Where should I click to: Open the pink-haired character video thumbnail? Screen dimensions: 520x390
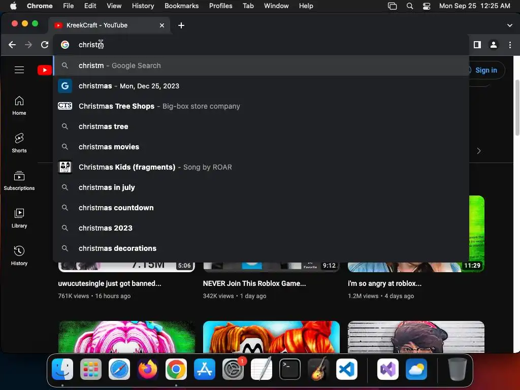coord(126,337)
